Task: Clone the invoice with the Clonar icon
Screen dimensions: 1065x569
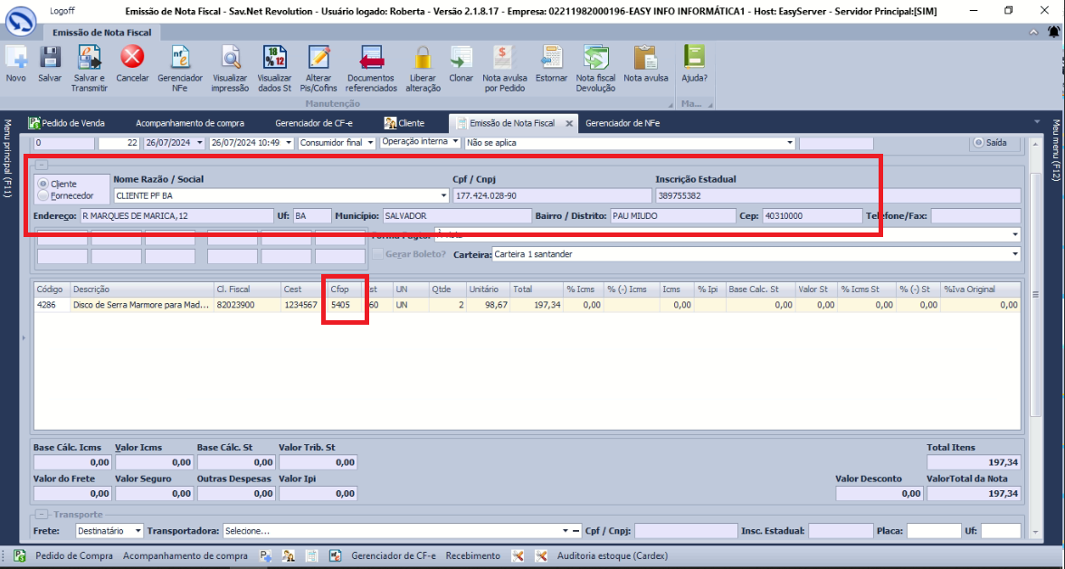Action: pos(461,58)
